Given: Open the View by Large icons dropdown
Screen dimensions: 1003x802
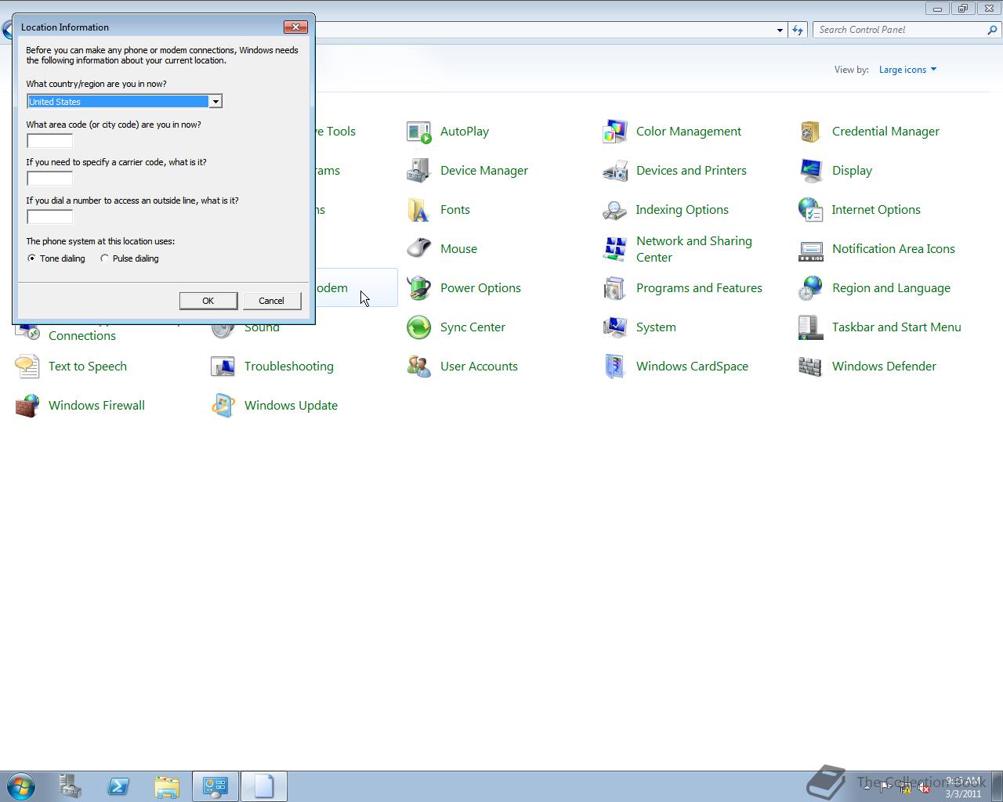Looking at the screenshot, I should pos(907,70).
